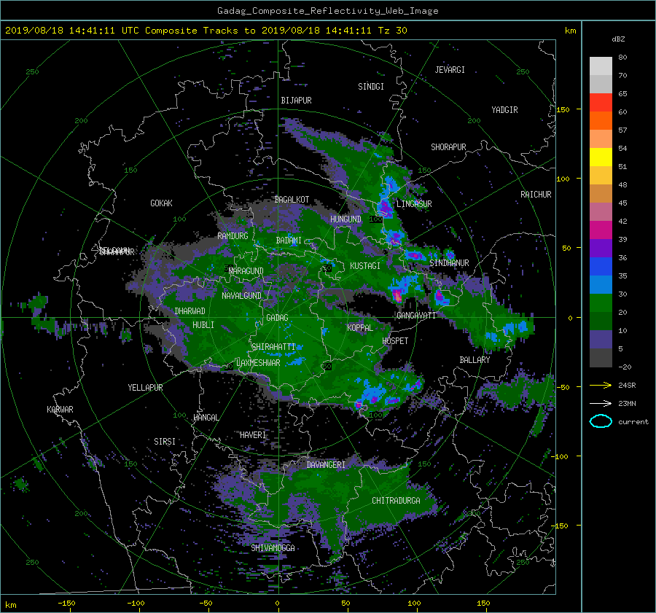Image resolution: width=656 pixels, height=613 pixels.
Task: Click the Gadag_Composite_Reflectivity_Web_Image title
Action: (327, 11)
